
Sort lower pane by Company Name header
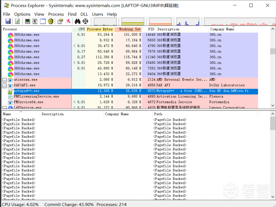tap(128, 114)
